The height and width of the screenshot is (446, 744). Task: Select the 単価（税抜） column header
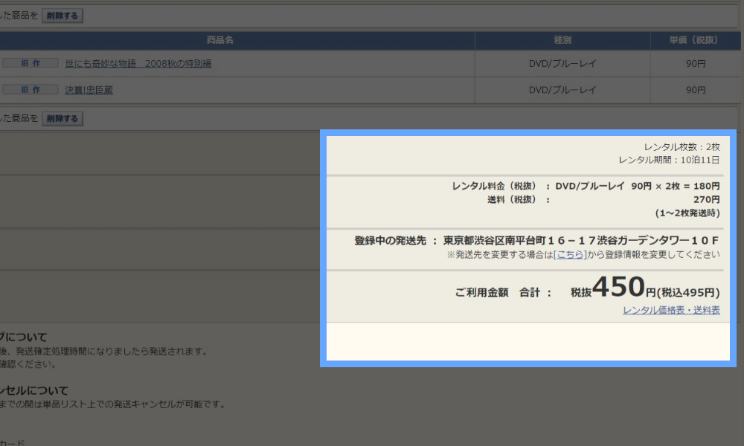[x=696, y=40]
